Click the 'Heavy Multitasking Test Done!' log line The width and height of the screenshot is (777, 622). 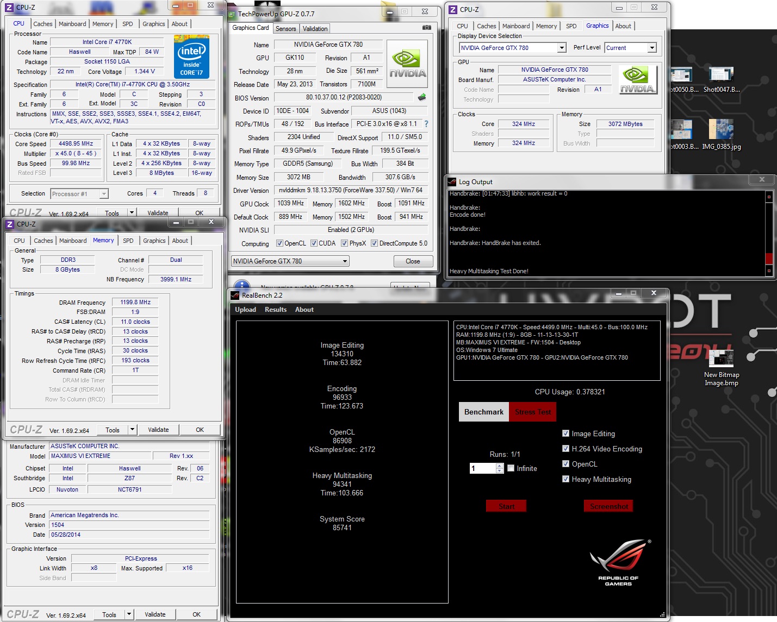click(x=489, y=271)
